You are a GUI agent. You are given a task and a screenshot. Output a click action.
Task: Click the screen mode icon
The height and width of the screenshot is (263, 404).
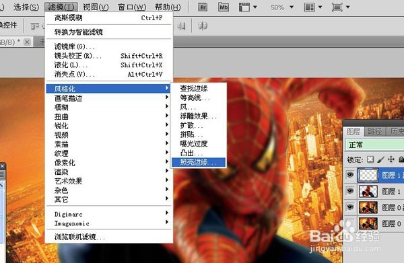pos(337,7)
